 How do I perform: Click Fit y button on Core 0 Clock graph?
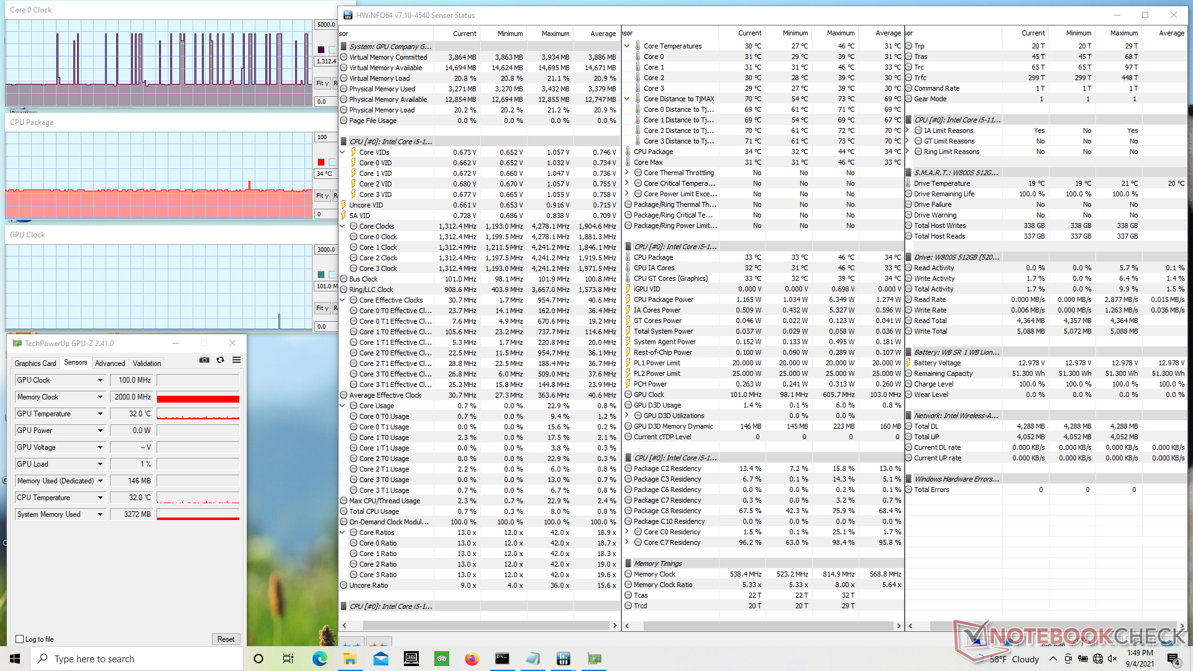click(322, 83)
